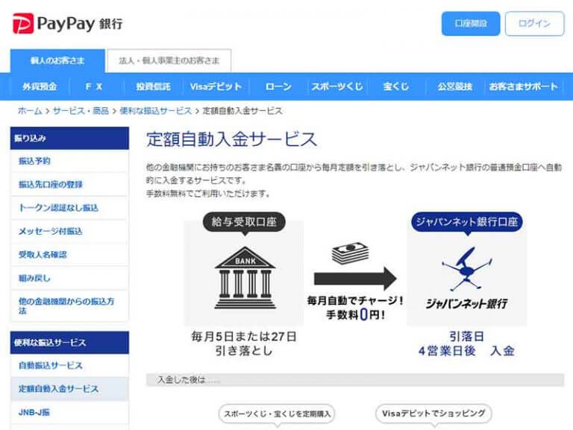Open 公営競技 menu item

(455, 86)
